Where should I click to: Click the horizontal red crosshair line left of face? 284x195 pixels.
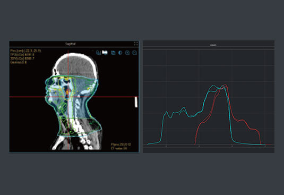tap(27, 97)
